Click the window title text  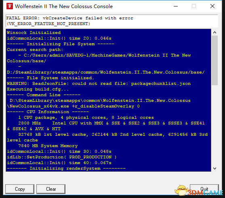[x=64, y=6]
